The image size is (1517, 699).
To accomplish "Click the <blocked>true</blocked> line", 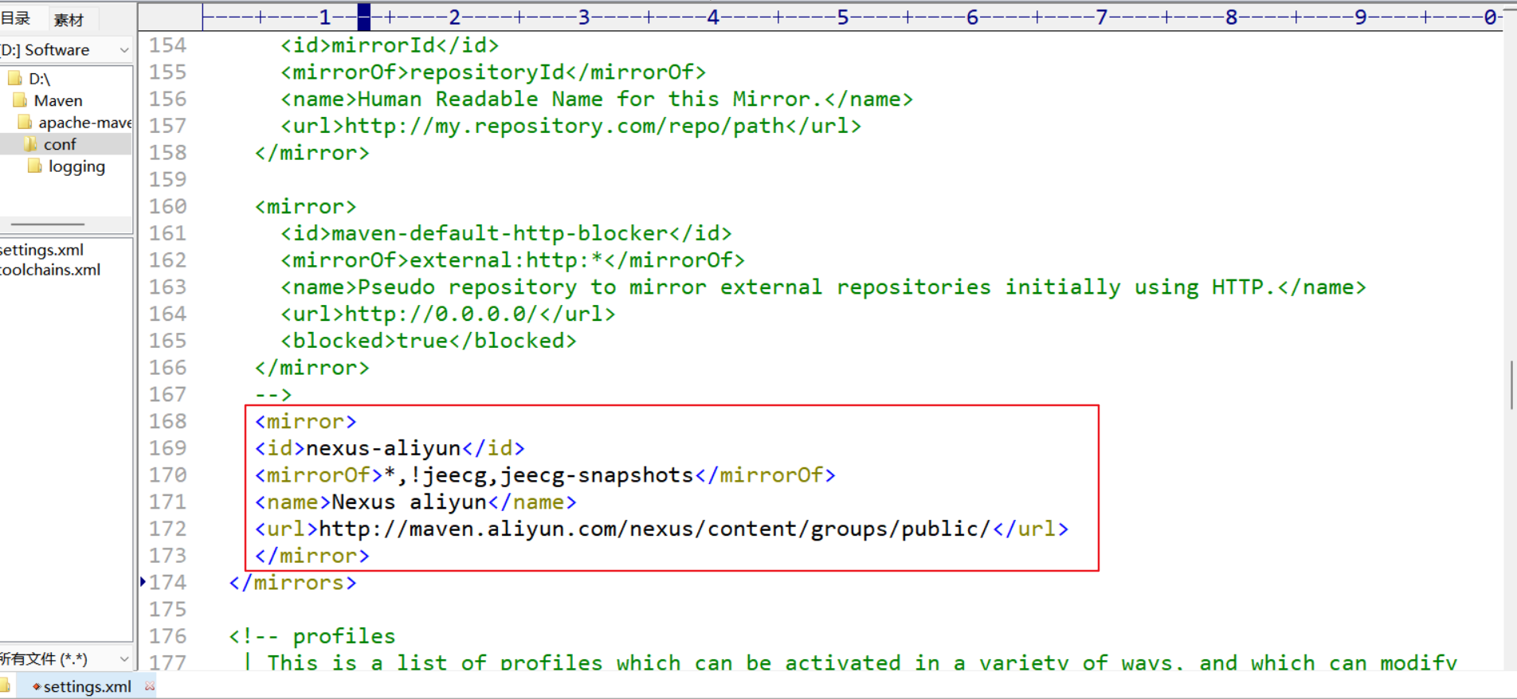I will point(428,341).
